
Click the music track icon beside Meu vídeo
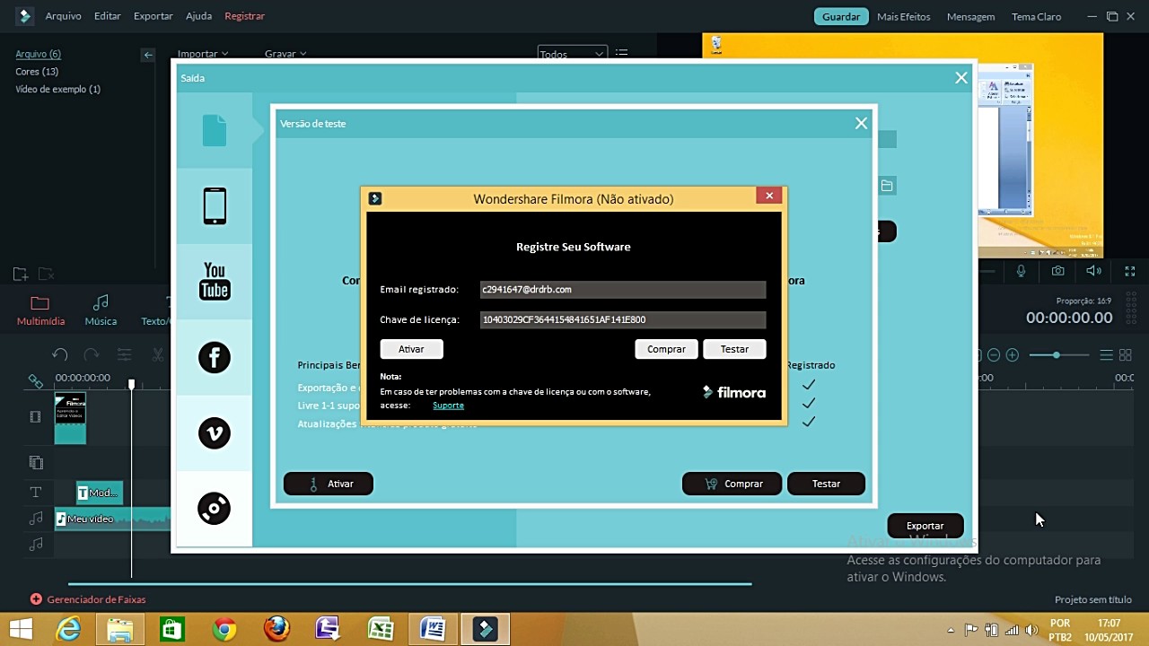[36, 518]
